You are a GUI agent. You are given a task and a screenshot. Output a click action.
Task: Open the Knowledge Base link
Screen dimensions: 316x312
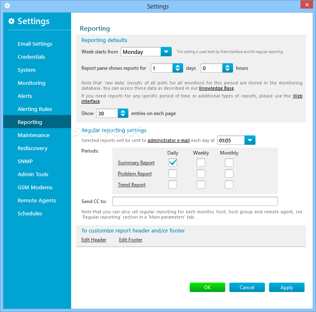pyautogui.click(x=216, y=88)
